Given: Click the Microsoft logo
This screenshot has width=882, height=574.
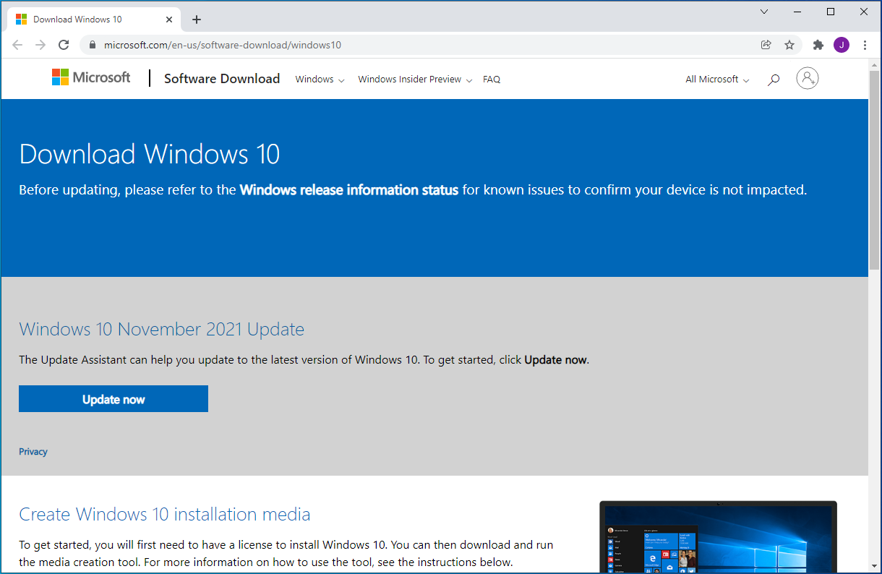Looking at the screenshot, I should [91, 77].
